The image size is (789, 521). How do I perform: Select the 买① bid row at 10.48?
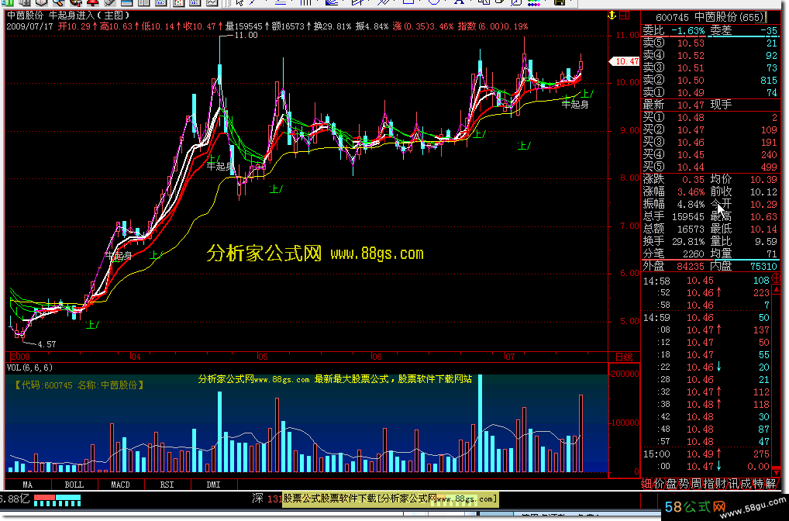click(710, 118)
